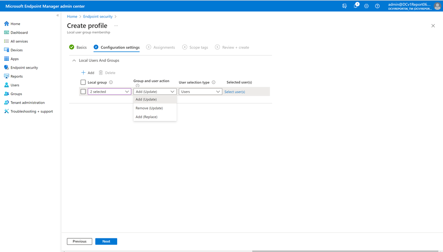Open the Apps grid icon
443x252 pixels.
coord(6,59)
